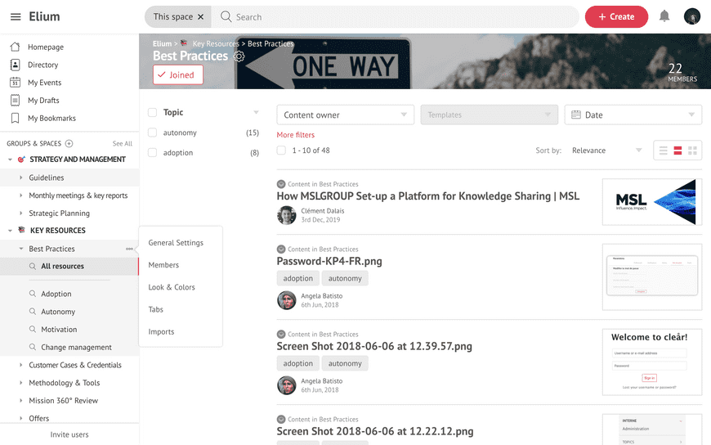Open the hamburger main menu
Screen dimensions: 711x445
[16, 17]
